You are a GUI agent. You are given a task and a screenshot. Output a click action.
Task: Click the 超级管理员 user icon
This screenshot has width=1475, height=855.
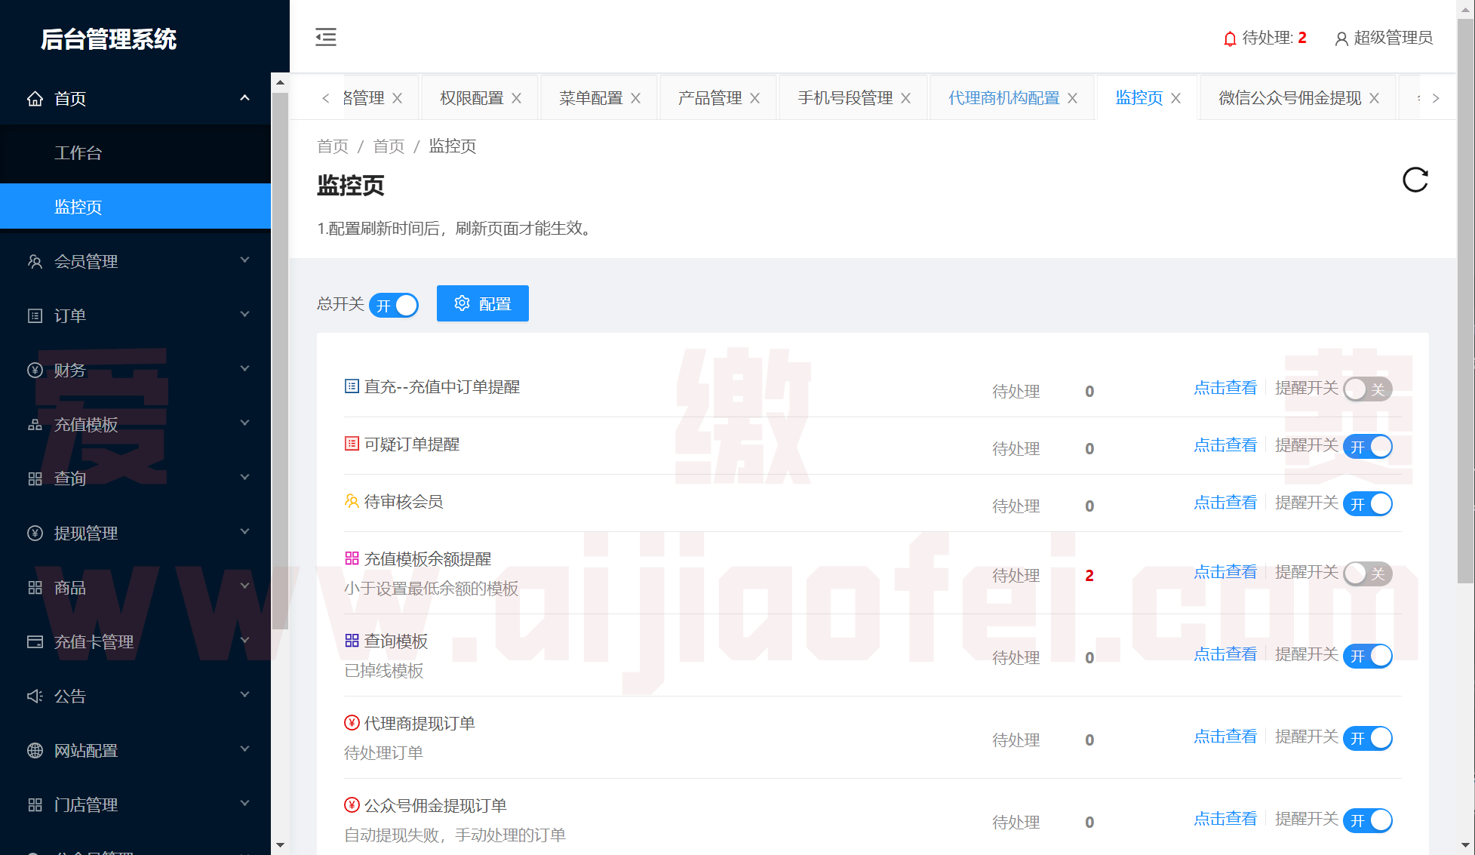(1341, 38)
